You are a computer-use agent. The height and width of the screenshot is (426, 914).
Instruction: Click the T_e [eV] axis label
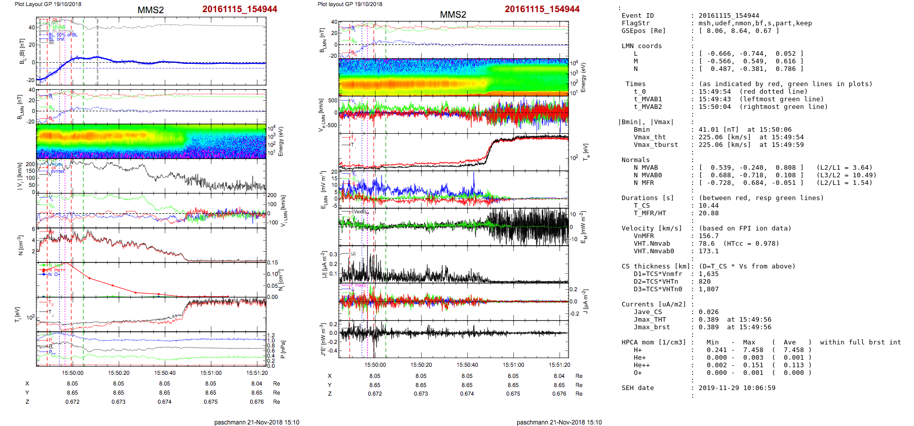[585, 152]
